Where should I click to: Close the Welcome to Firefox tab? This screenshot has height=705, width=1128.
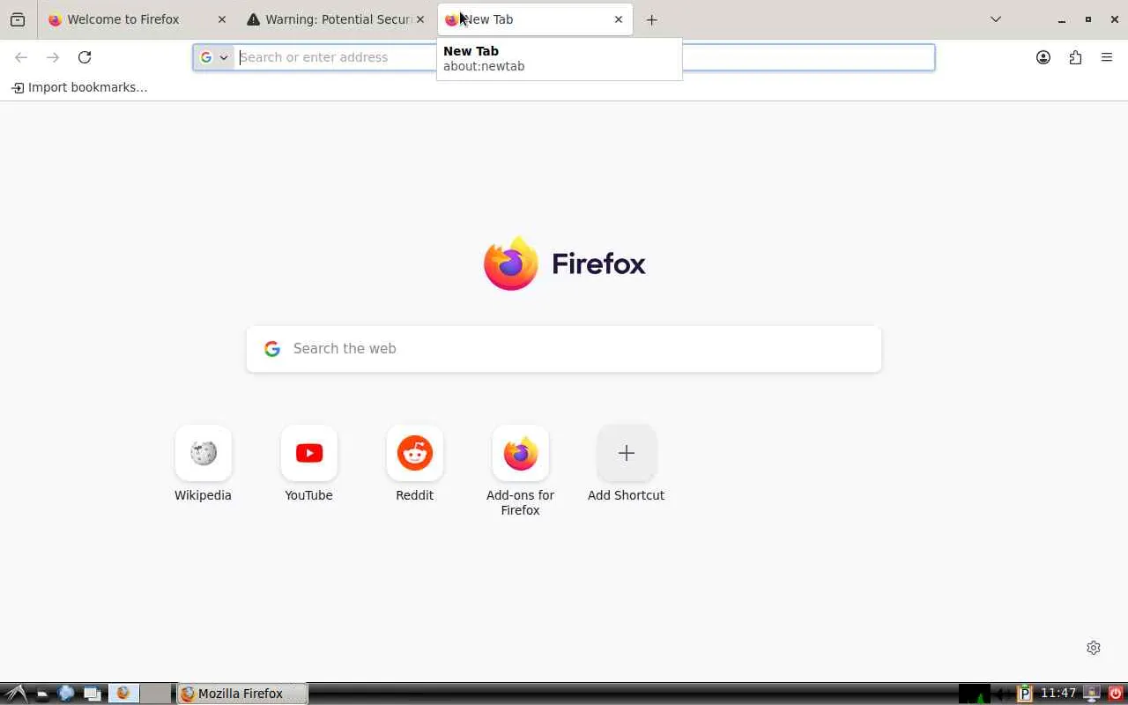point(222,19)
